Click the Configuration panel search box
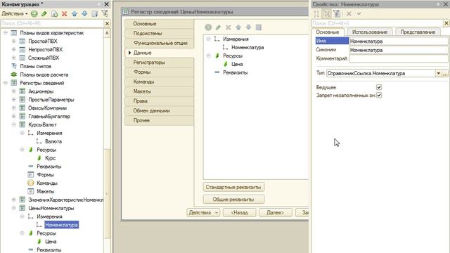 52,23
